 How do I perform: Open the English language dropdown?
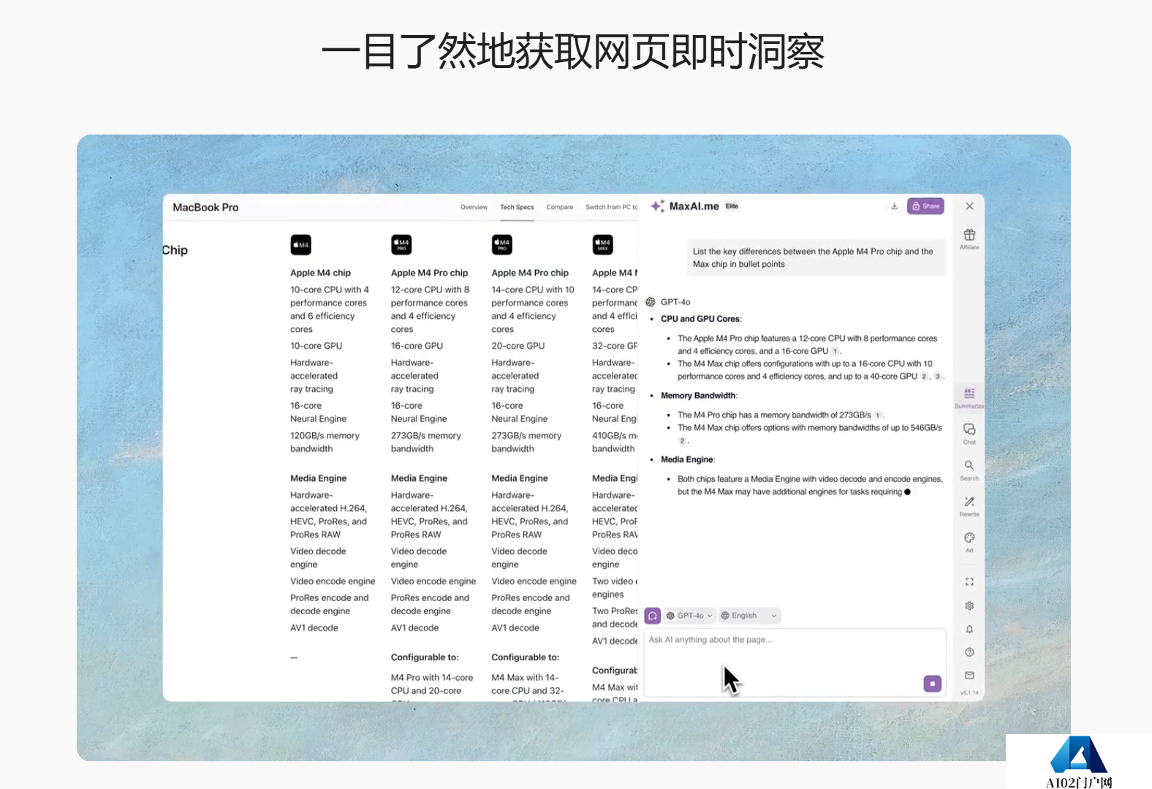[x=749, y=616]
